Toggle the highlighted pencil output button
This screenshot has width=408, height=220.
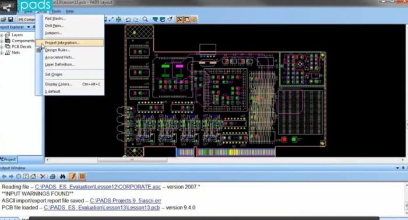coord(73,176)
